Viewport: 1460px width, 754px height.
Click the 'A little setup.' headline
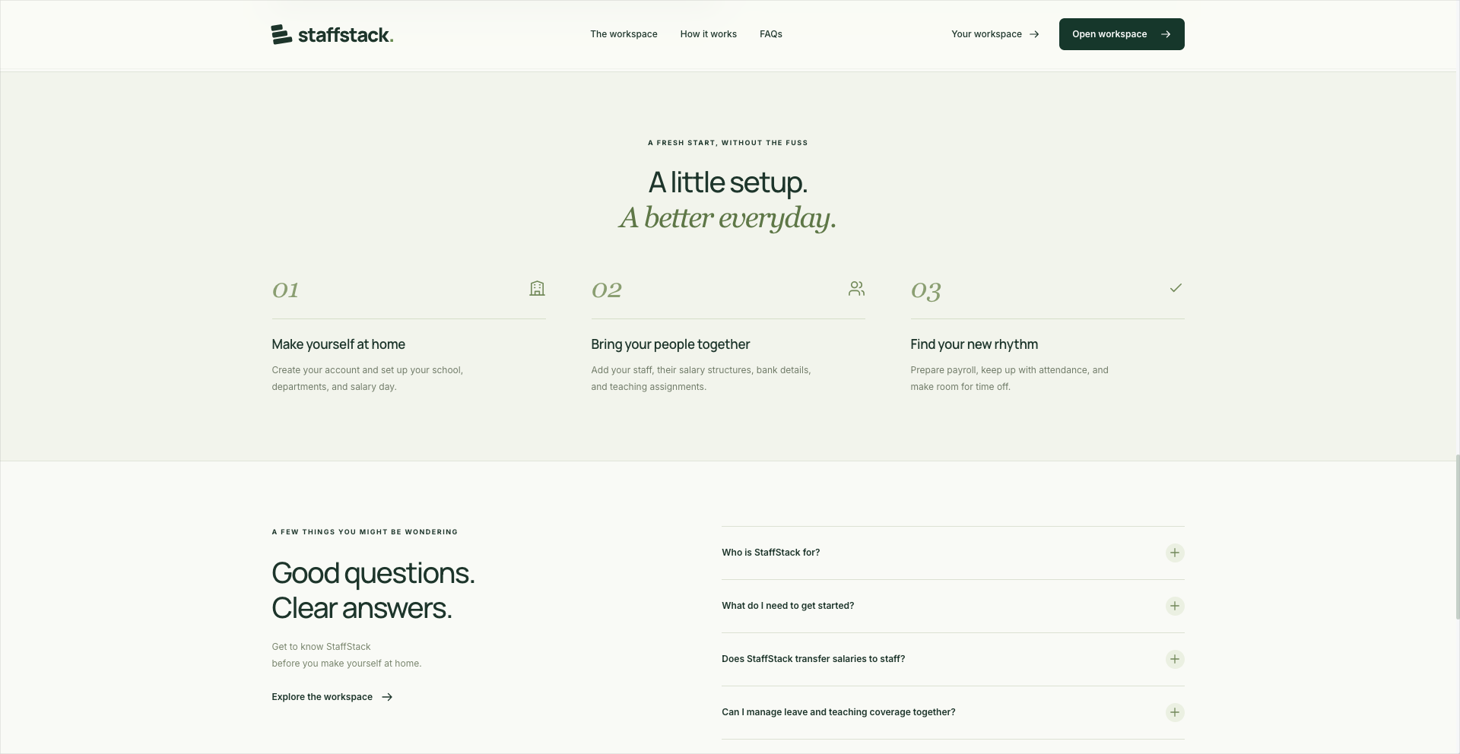pyautogui.click(x=728, y=182)
